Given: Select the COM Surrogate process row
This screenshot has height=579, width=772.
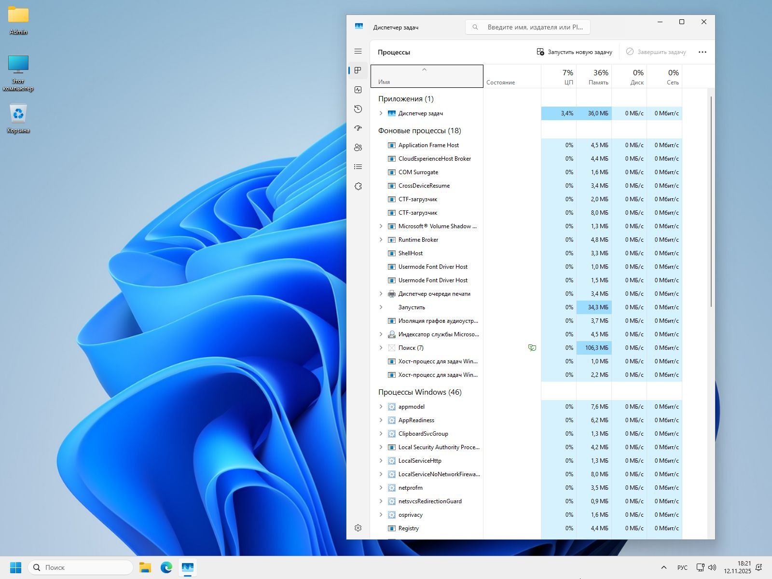Looking at the screenshot, I should pyautogui.click(x=418, y=172).
